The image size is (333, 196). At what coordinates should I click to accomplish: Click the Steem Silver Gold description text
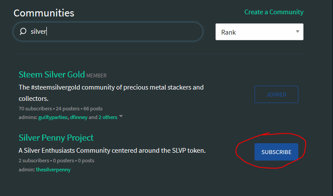[x=111, y=93]
